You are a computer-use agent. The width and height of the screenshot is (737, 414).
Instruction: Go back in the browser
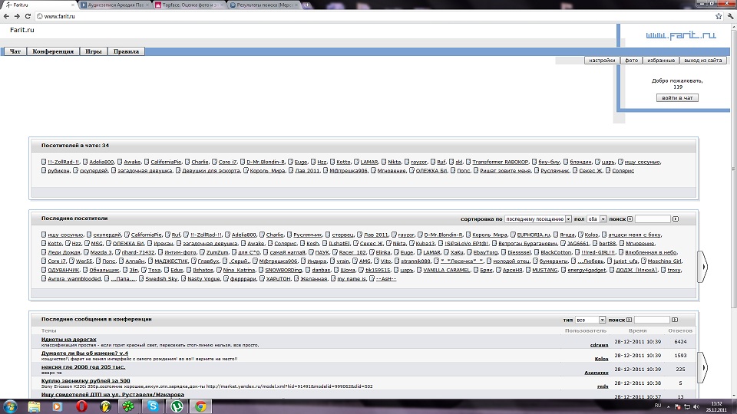pyautogui.click(x=6, y=16)
